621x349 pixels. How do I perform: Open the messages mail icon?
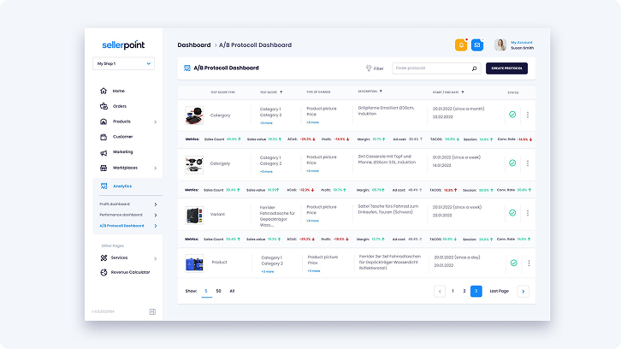[x=477, y=45]
